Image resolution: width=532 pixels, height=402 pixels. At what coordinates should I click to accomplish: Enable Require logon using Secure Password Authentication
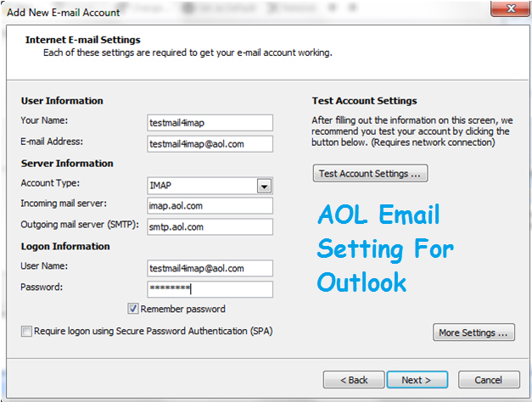26,331
